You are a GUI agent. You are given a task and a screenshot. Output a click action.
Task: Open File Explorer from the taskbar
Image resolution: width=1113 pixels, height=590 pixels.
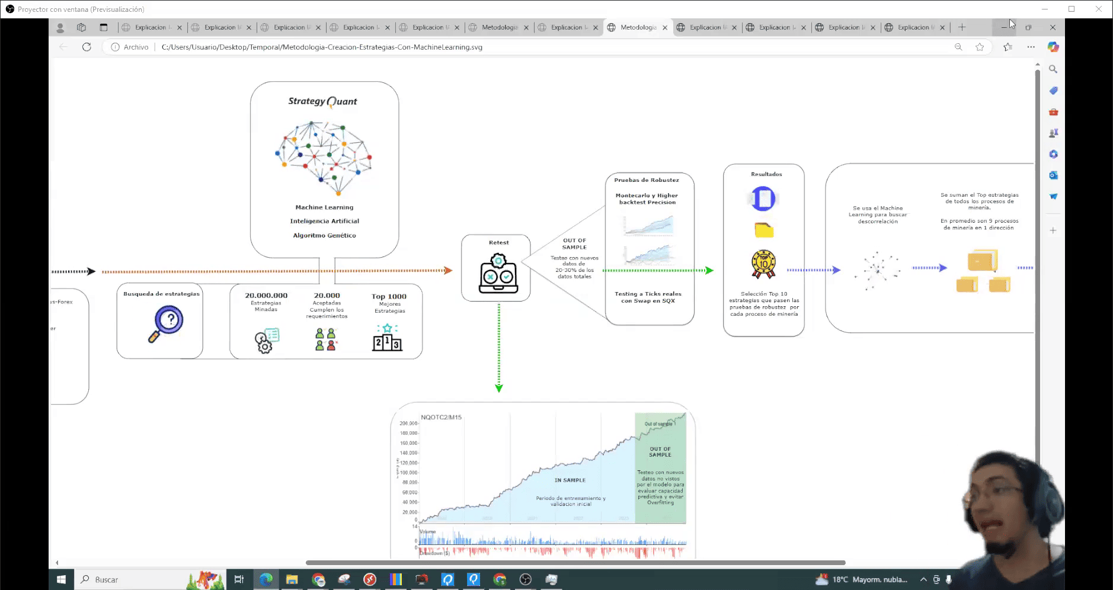292,579
